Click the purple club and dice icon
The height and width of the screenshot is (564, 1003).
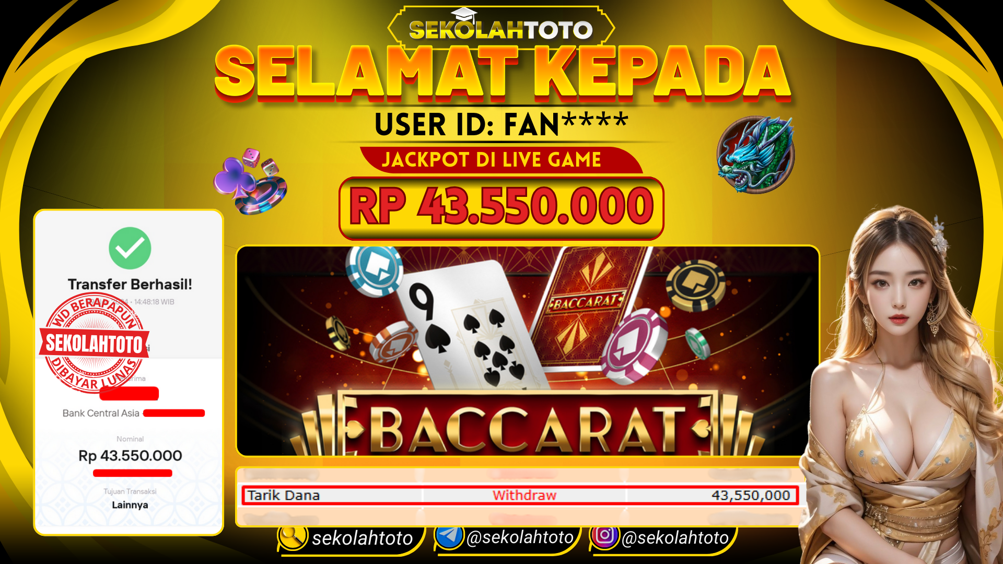(x=250, y=181)
